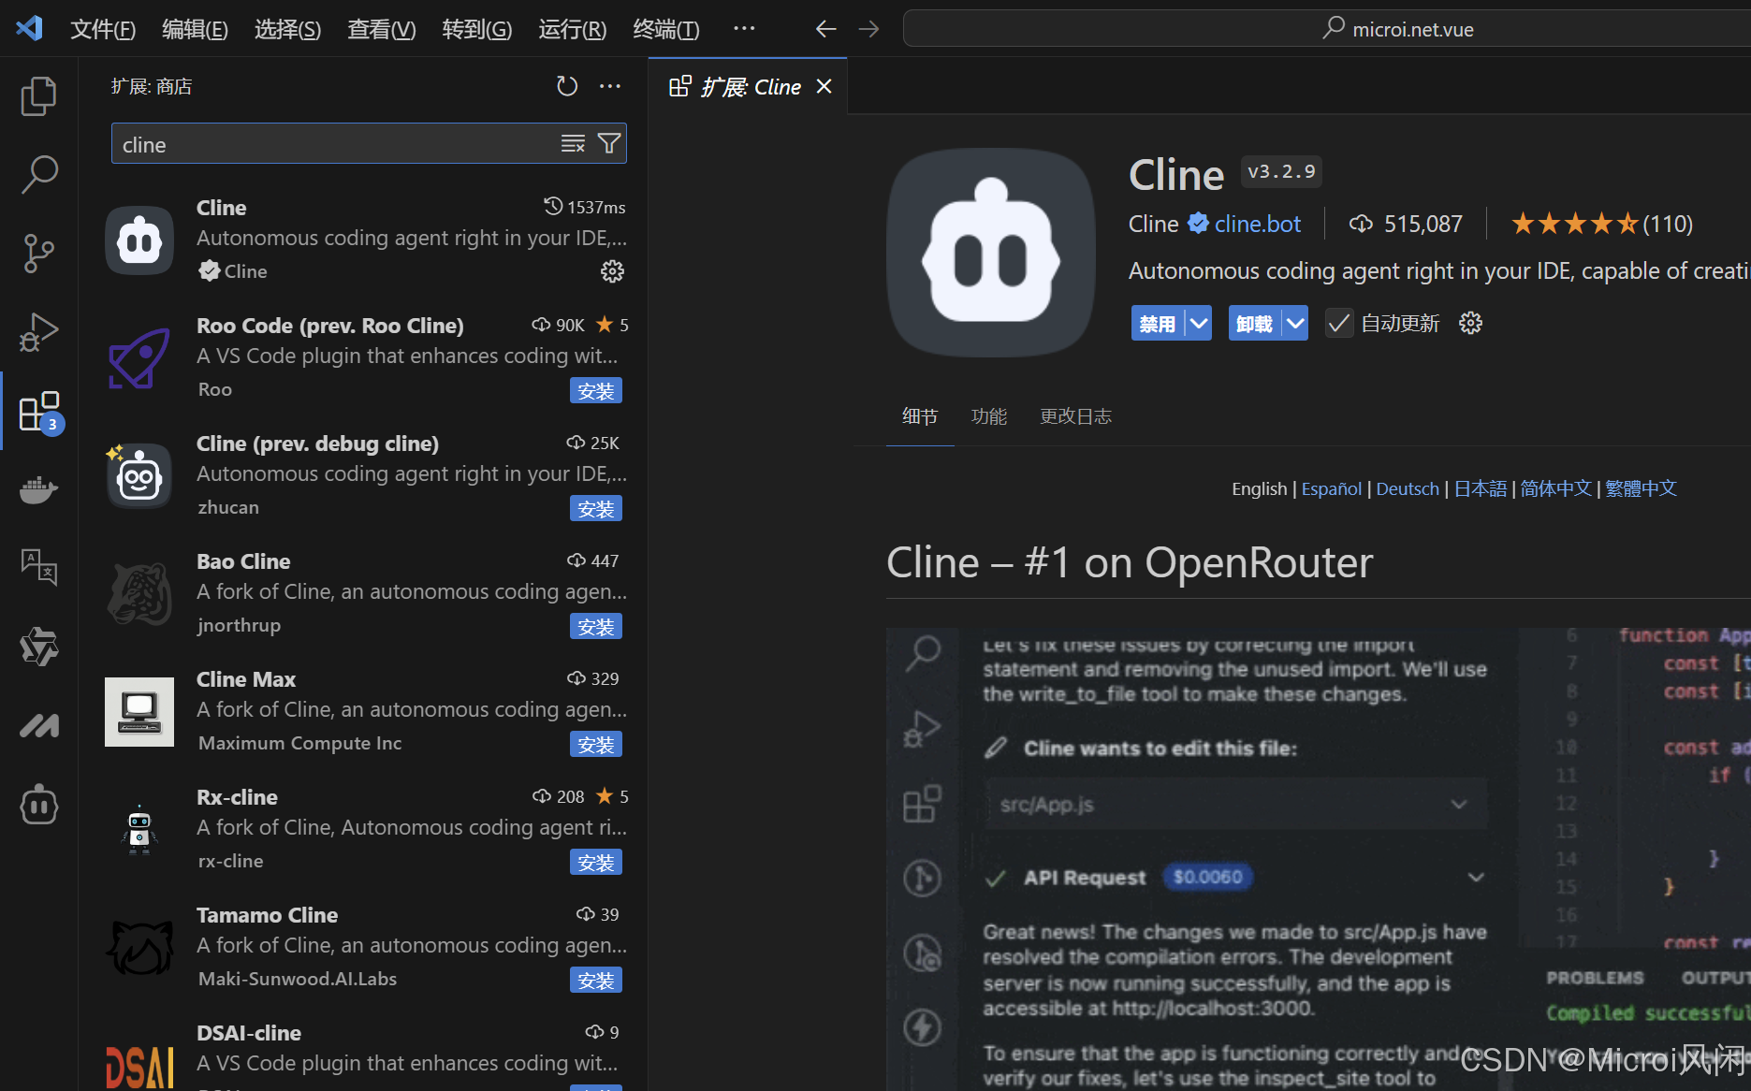
Task: Open the VS Code logo application menu
Action: click(30, 28)
